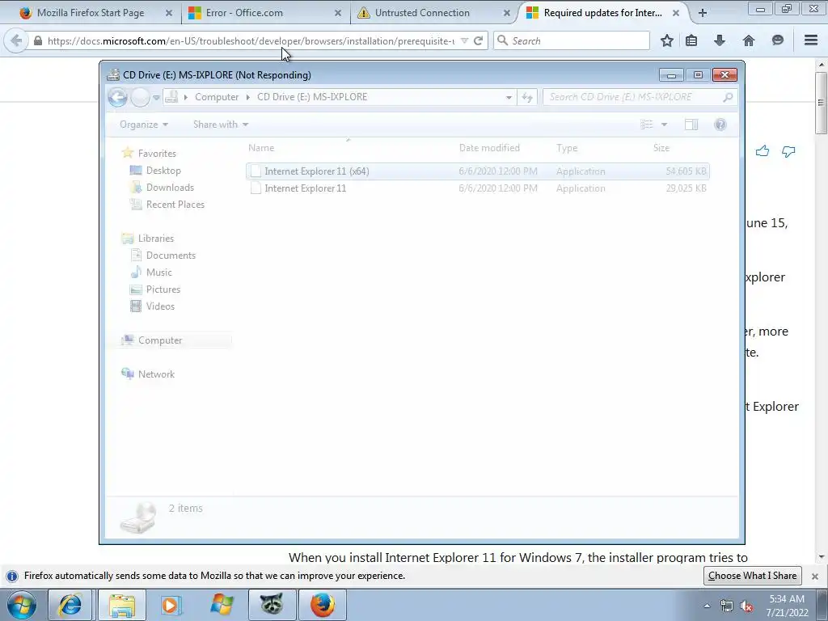Click the Firefox taskbar icon
828x621 pixels.
pos(323,605)
